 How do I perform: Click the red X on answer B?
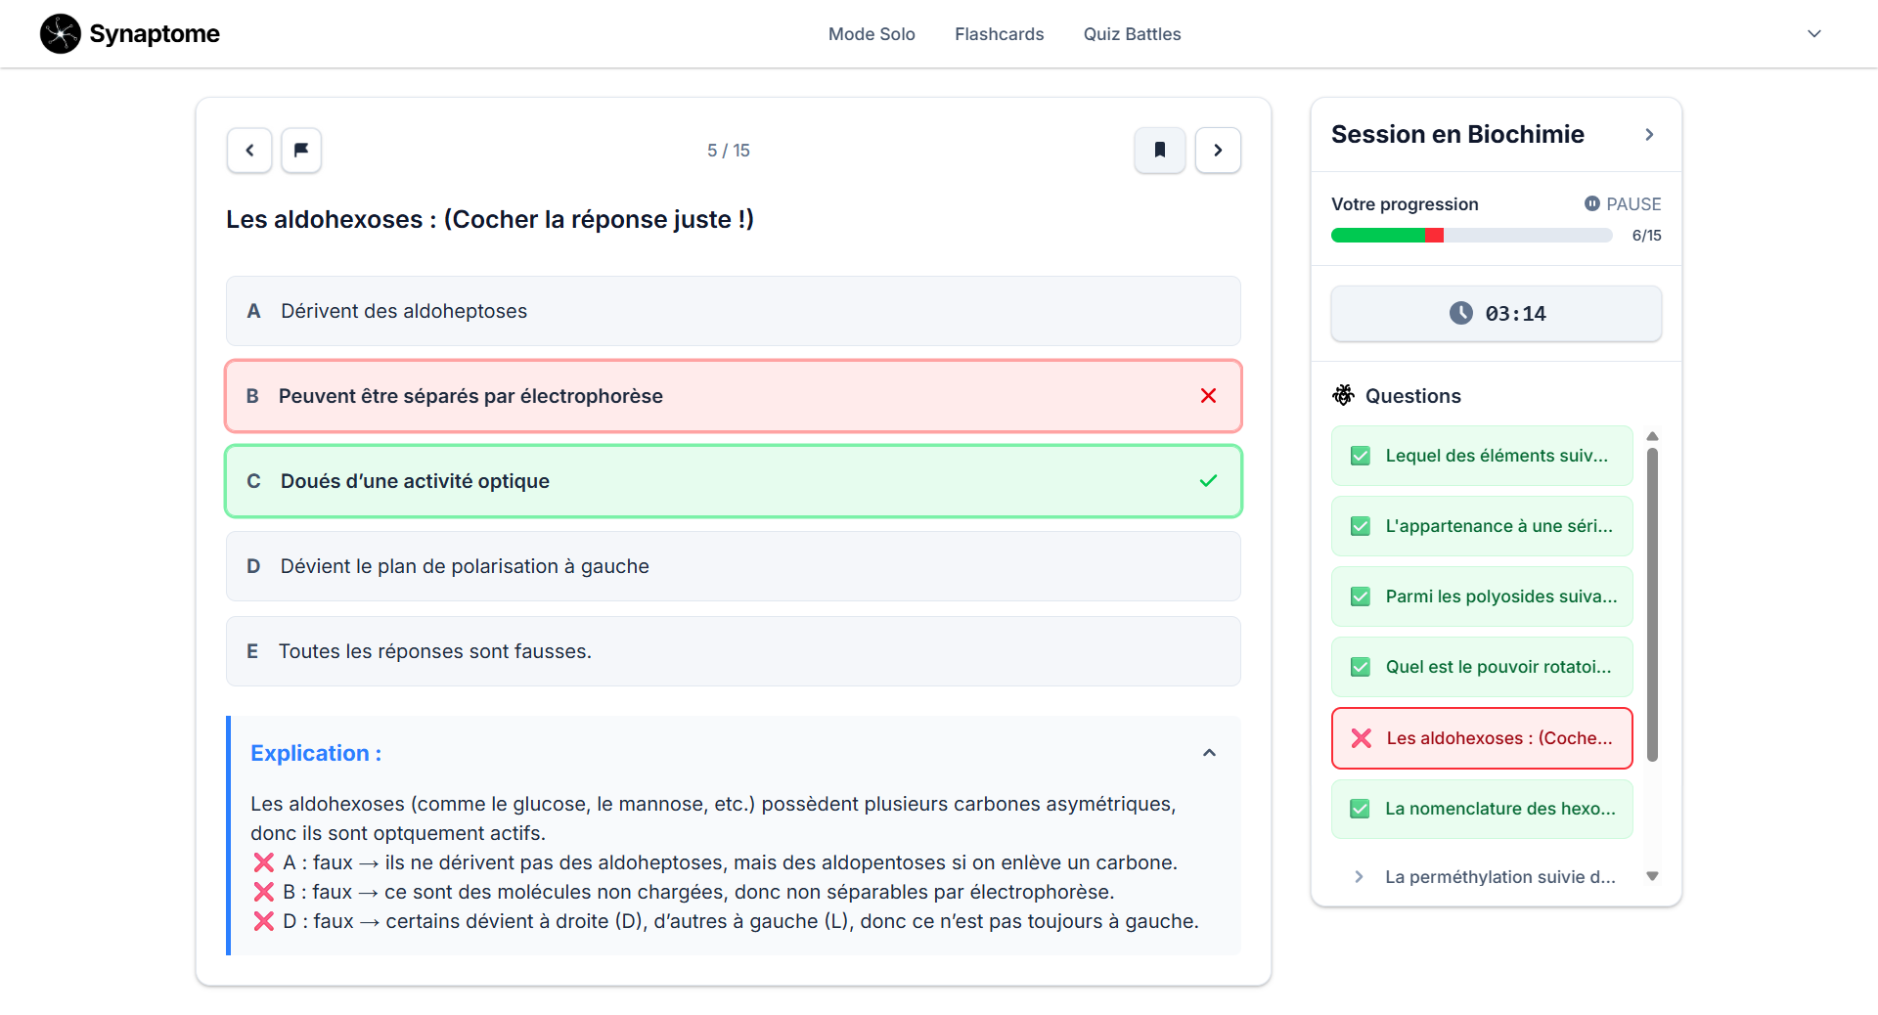[1208, 396]
